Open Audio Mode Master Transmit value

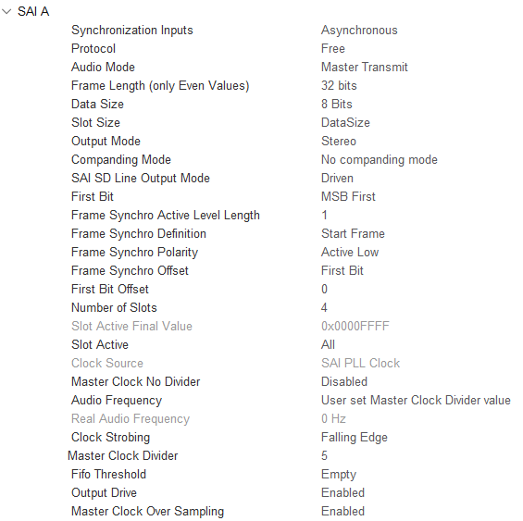[x=364, y=67]
